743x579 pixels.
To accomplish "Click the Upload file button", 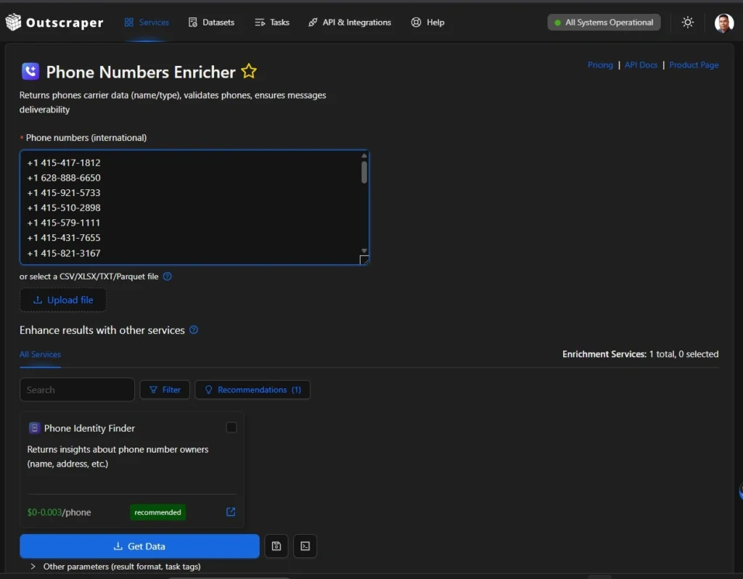I will pyautogui.click(x=63, y=300).
